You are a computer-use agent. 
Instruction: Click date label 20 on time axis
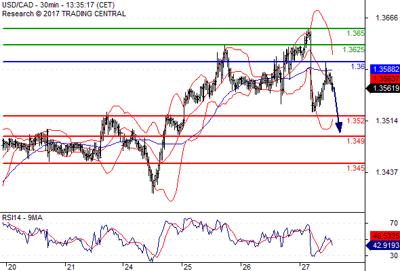pos(12,267)
